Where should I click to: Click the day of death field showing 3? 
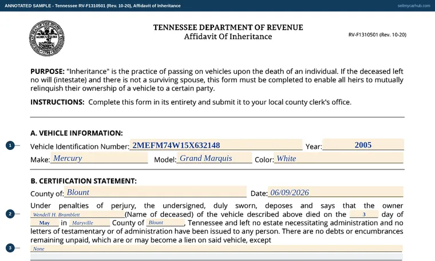(x=364, y=214)
